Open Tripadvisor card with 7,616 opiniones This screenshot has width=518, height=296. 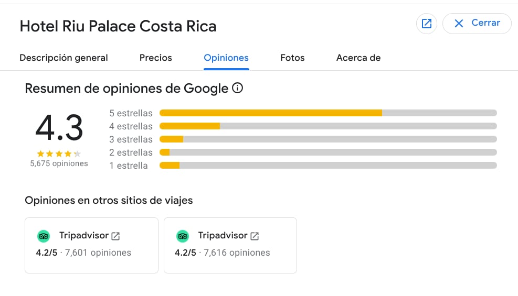[230, 245]
